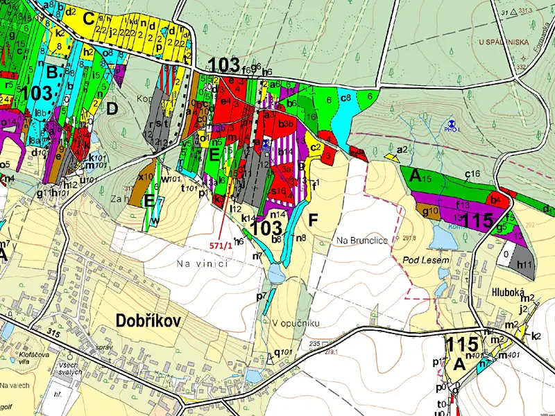This screenshot has height=416, width=555.
Task: Click the 'U SPÁLENISKA' forest label
Action: [504, 42]
